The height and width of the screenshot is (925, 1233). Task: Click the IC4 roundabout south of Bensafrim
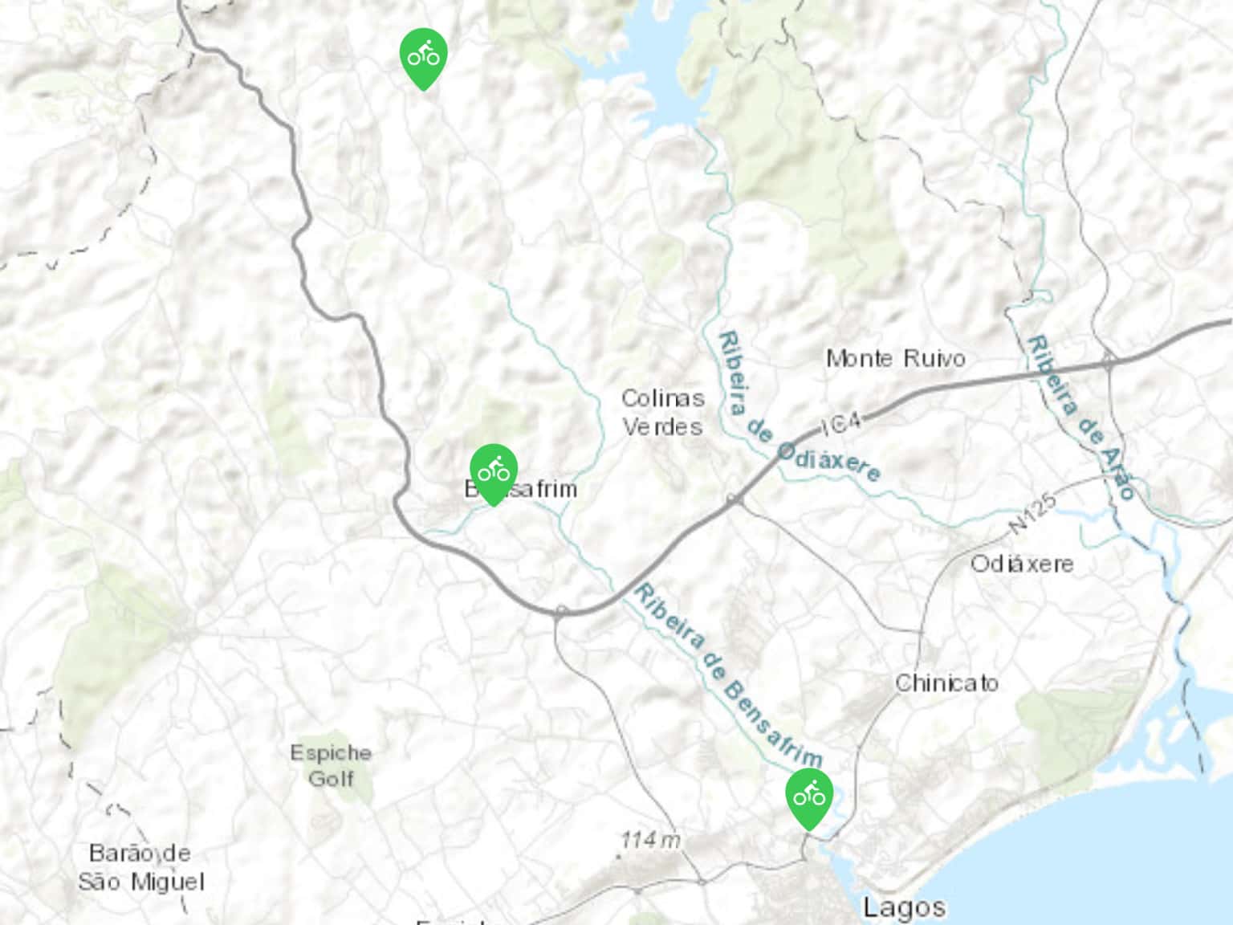pos(561,612)
